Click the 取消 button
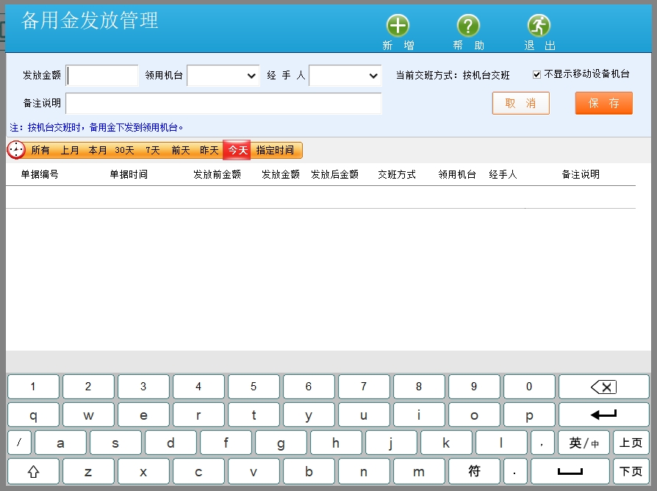657x491 pixels. [x=520, y=103]
